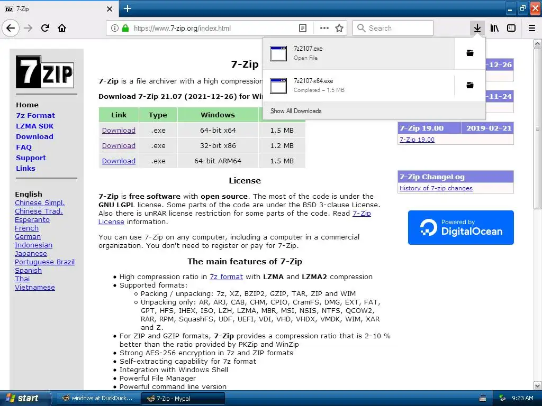Switch language to Japanese
Image resolution: width=542 pixels, height=406 pixels.
[31, 253]
